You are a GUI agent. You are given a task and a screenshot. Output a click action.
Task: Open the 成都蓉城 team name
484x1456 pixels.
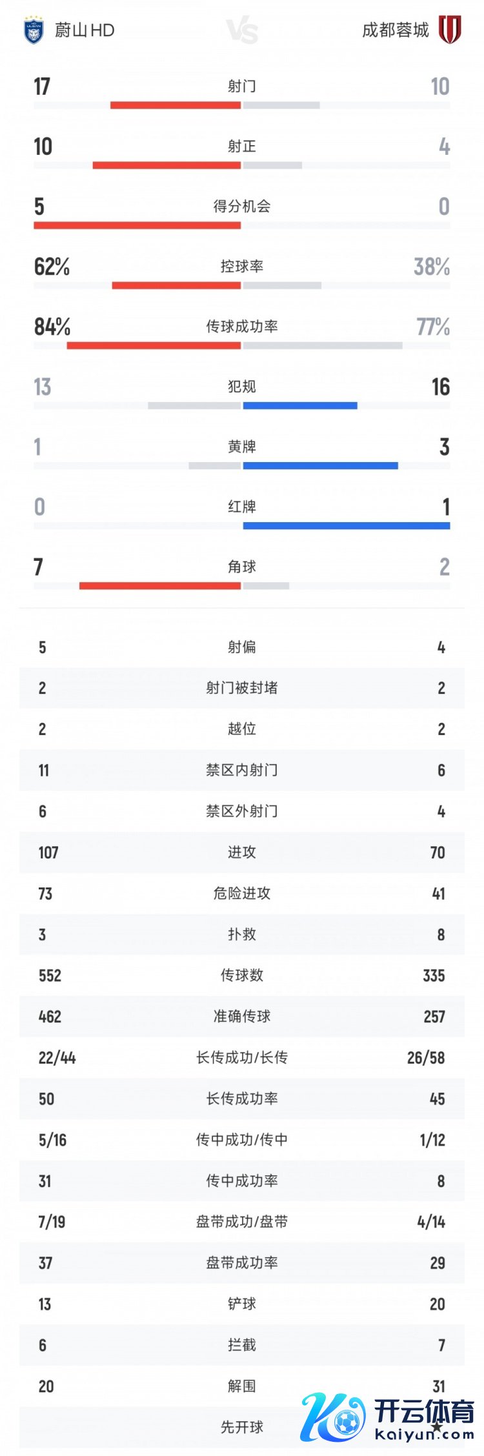click(x=395, y=30)
